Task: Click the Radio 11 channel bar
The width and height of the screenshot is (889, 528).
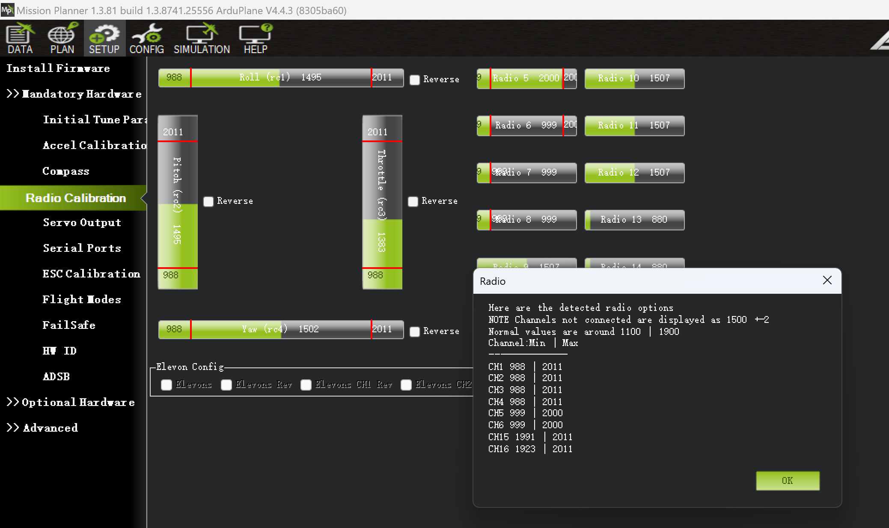Action: tap(635, 125)
